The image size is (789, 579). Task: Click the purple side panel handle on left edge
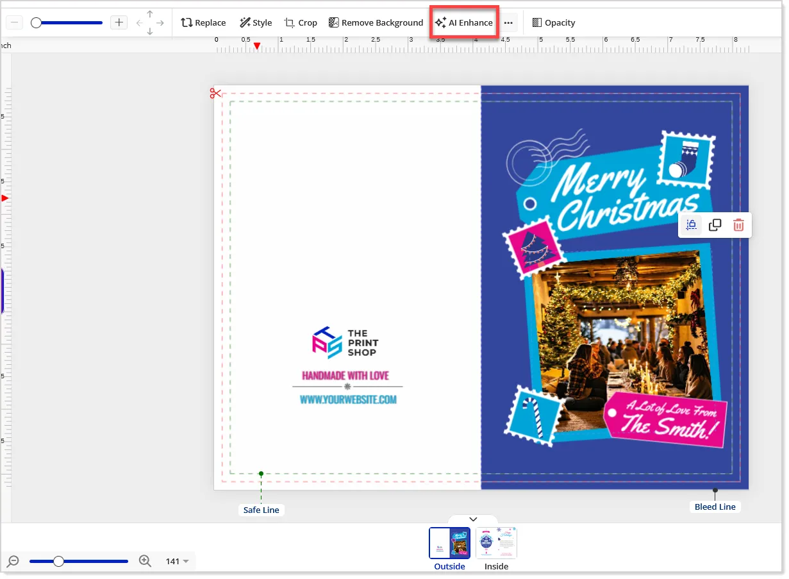pos(2,291)
